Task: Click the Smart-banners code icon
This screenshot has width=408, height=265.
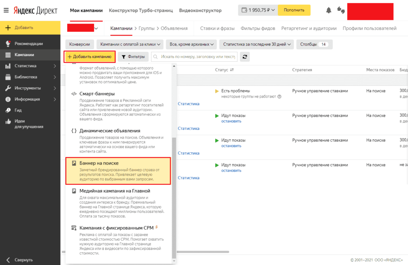Action: coord(74,94)
